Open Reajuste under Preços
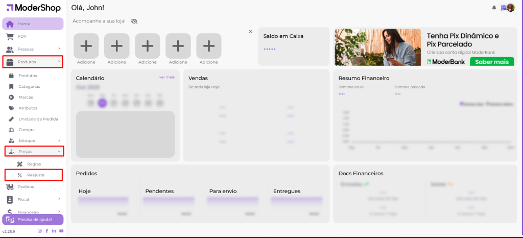The width and height of the screenshot is (523, 238). [x=35, y=175]
